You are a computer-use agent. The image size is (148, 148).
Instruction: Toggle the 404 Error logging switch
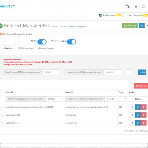click(x=71, y=42)
